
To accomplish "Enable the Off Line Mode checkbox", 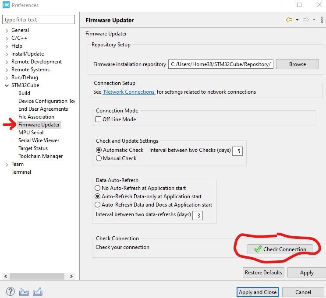I will 98,119.
